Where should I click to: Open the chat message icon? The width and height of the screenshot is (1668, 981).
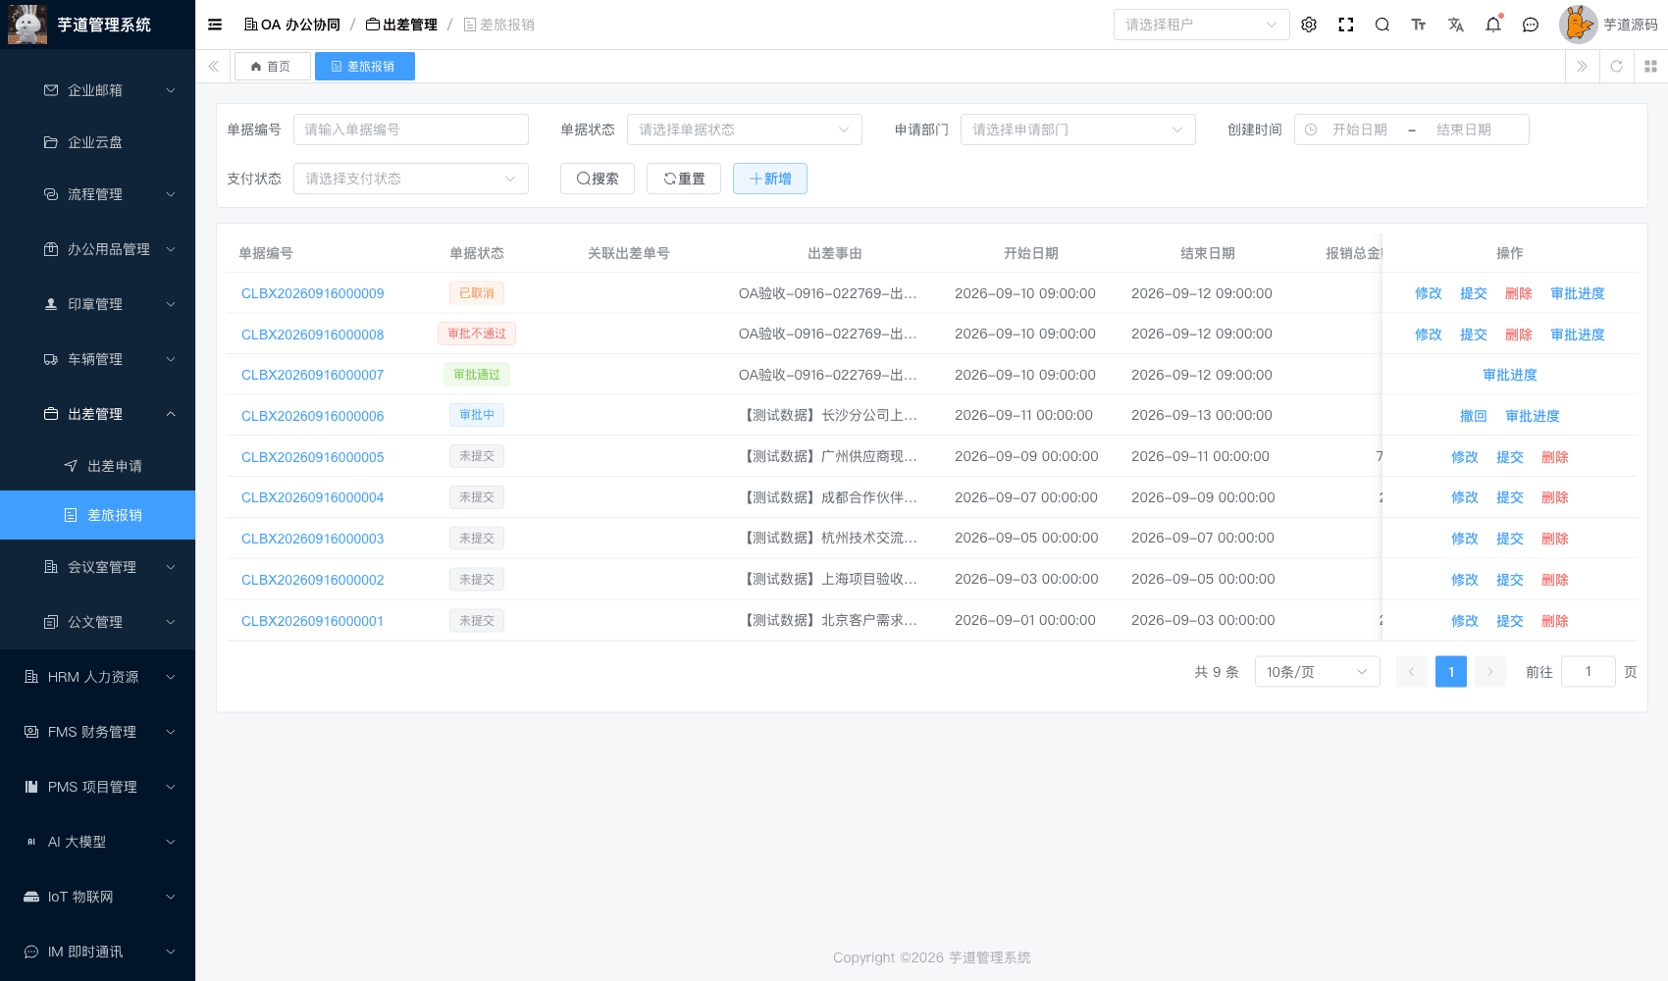point(1531,25)
